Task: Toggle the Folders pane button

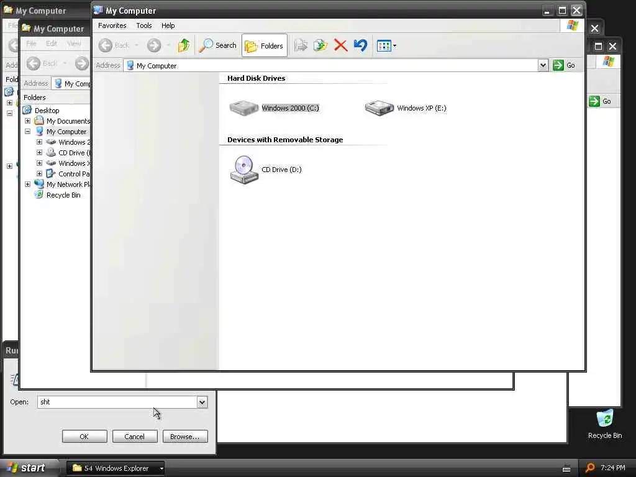Action: tap(265, 46)
